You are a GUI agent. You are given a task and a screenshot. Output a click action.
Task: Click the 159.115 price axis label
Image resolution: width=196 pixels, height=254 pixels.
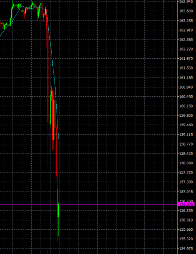pyautogui.click(x=186, y=135)
